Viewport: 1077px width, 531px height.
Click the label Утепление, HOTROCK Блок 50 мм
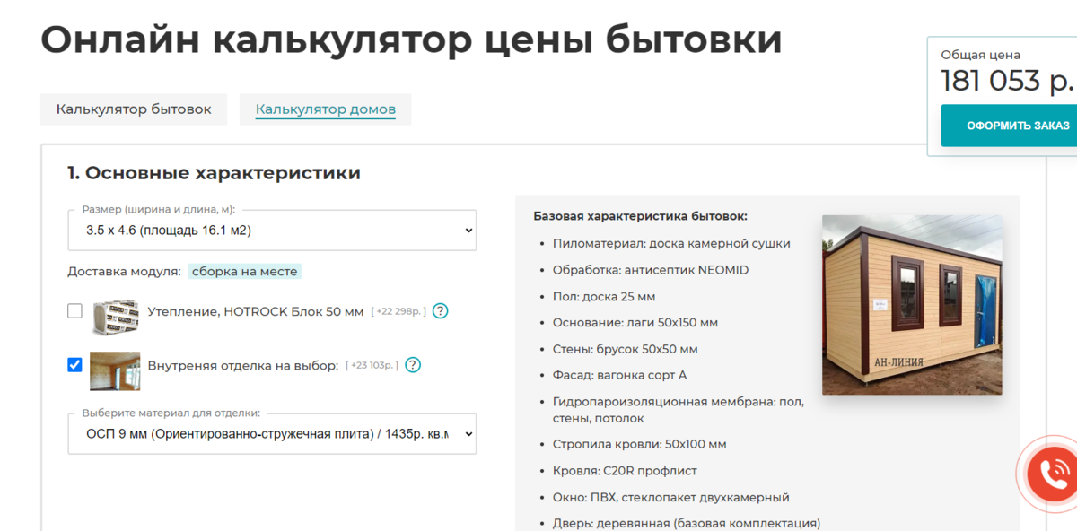pos(256,311)
